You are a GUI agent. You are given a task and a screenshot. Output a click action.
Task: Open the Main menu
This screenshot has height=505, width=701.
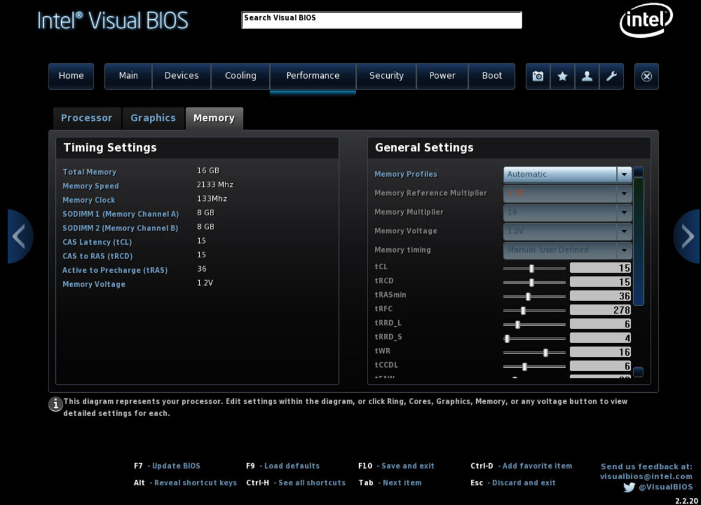pyautogui.click(x=128, y=76)
